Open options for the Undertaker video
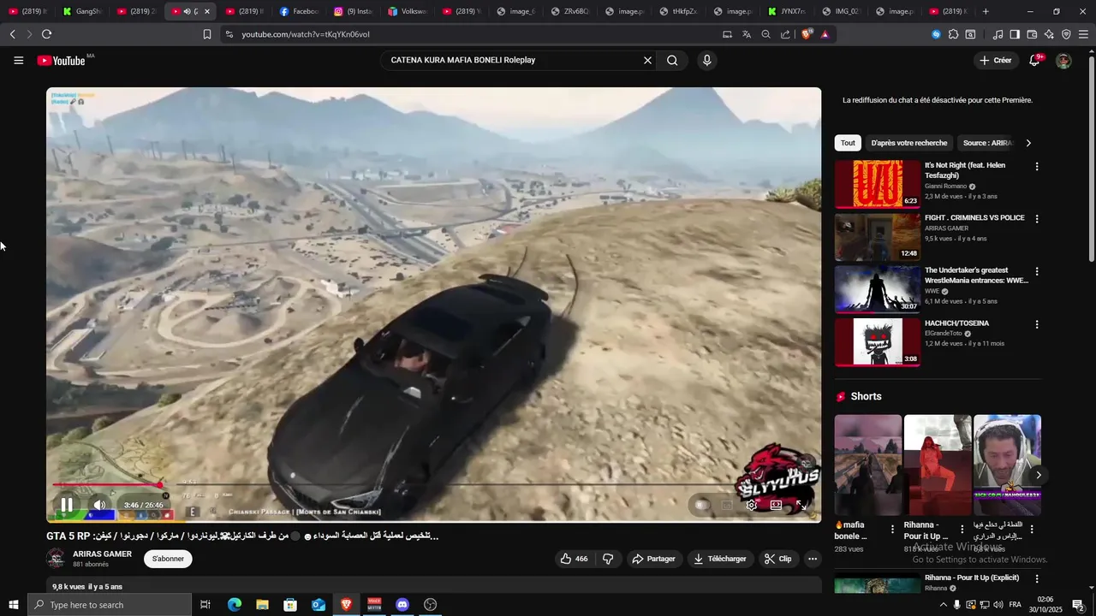This screenshot has width=1096, height=616. [x=1037, y=271]
